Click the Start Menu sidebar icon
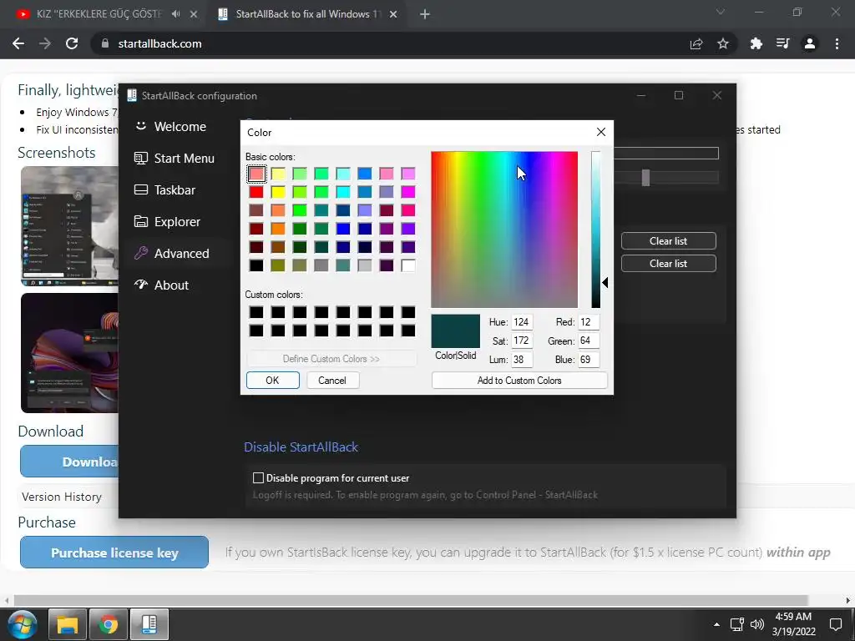 (140, 158)
